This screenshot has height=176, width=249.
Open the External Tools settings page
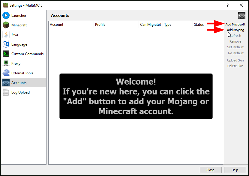point(24,73)
